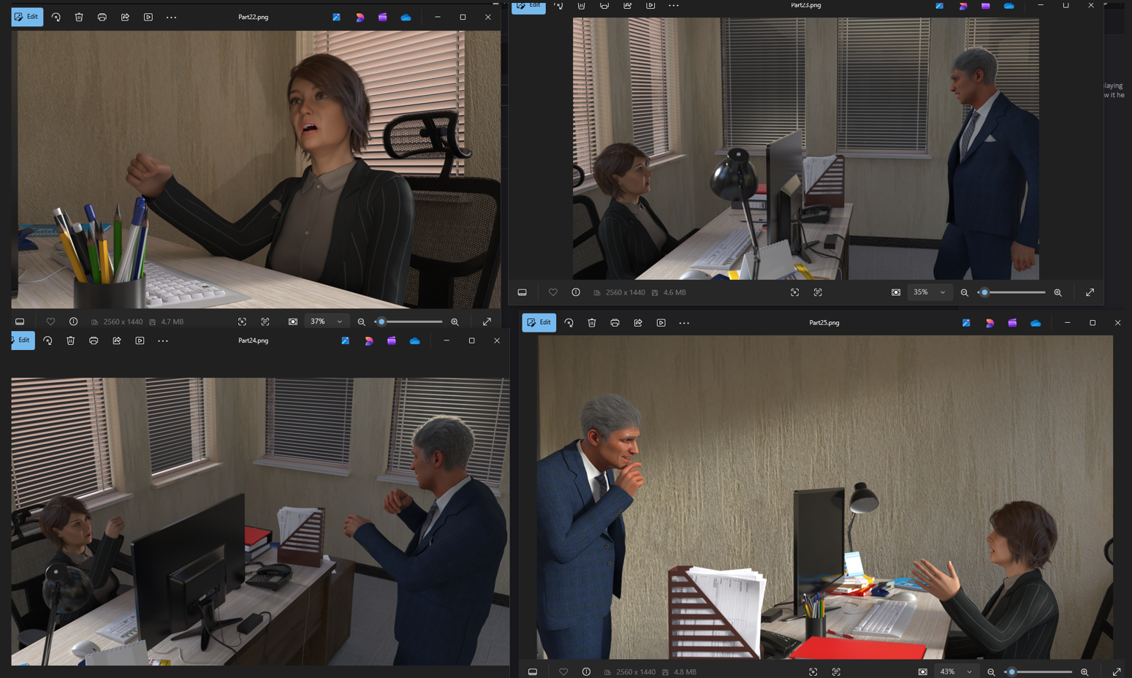This screenshot has width=1132, height=678.
Task: Click the zoom slider in the Part23.png window
Action: (1011, 292)
